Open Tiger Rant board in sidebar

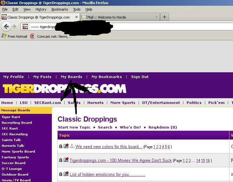tap(11, 117)
